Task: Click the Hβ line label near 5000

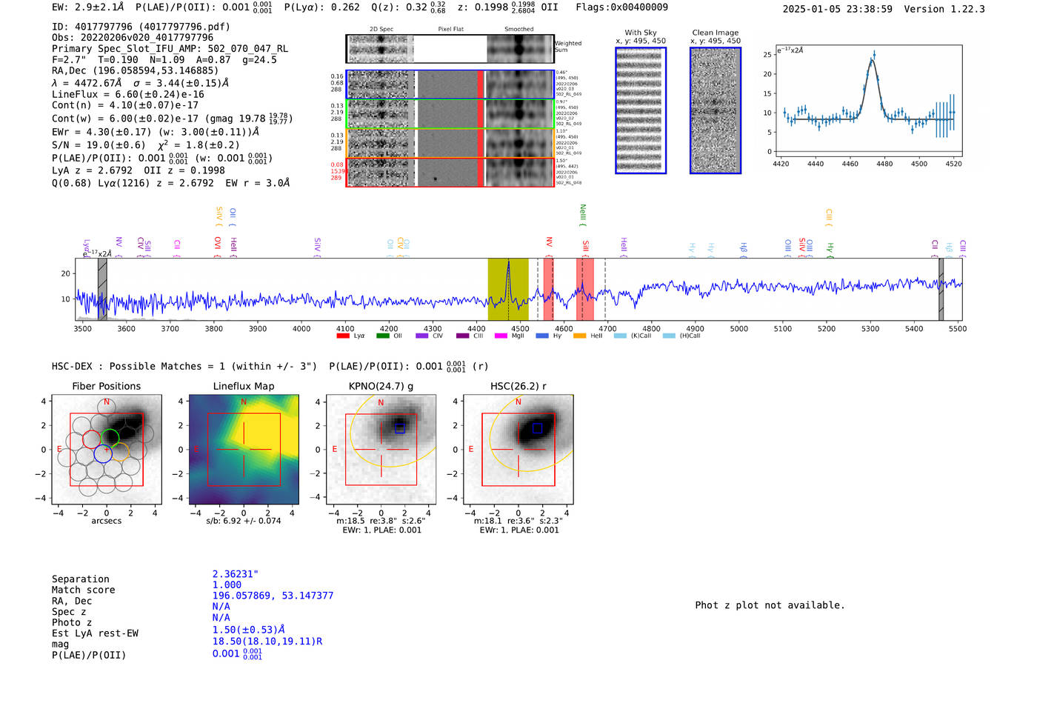Action: pyautogui.click(x=743, y=248)
